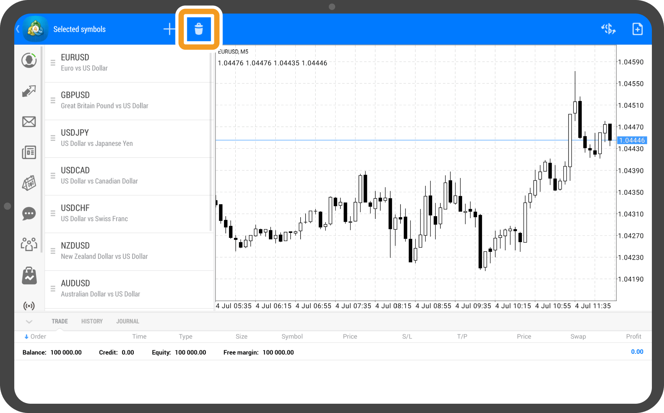
Task: Open the economic calendar icon in sidebar
Action: [x=29, y=183]
